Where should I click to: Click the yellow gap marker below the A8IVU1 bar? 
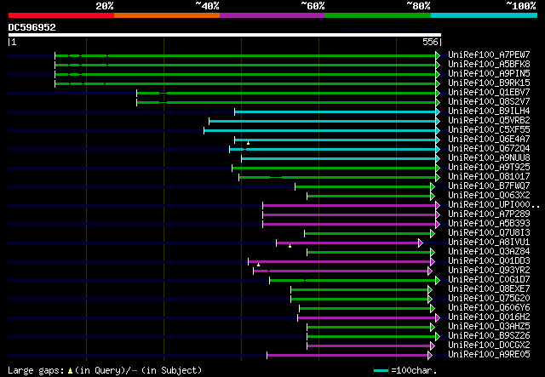[290, 246]
